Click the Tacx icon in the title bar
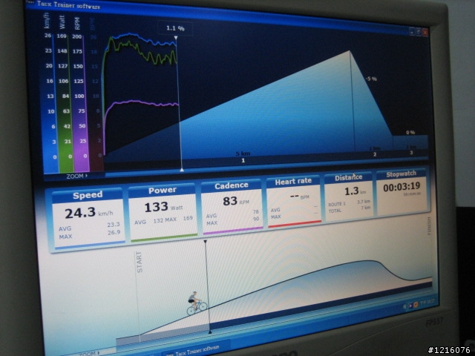475x356 pixels. coord(30,1)
